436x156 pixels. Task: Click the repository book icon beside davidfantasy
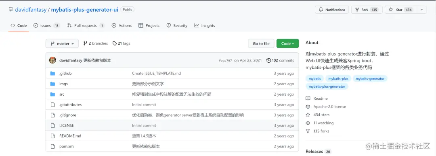(10, 9)
